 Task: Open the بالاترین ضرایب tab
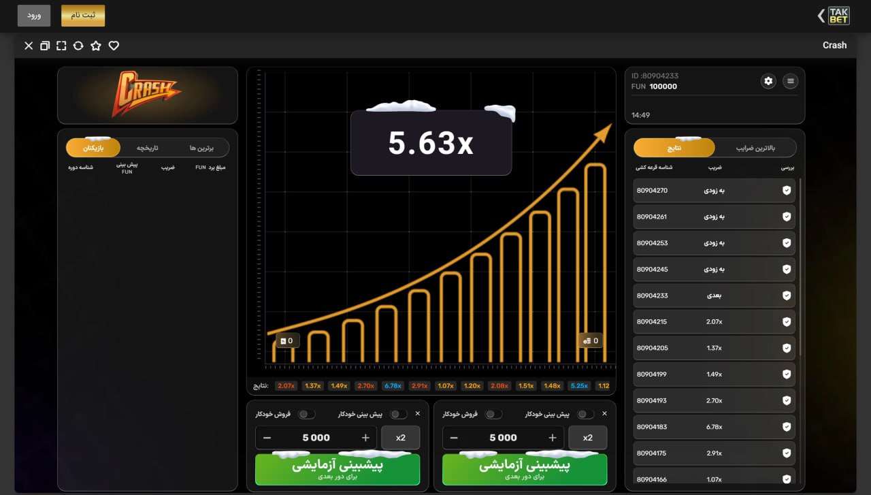756,148
